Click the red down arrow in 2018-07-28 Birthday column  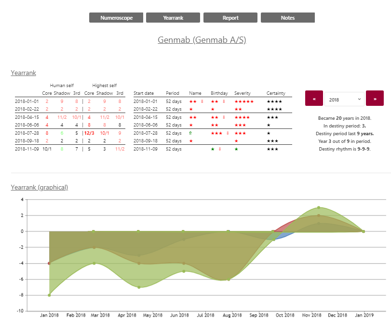(x=228, y=133)
